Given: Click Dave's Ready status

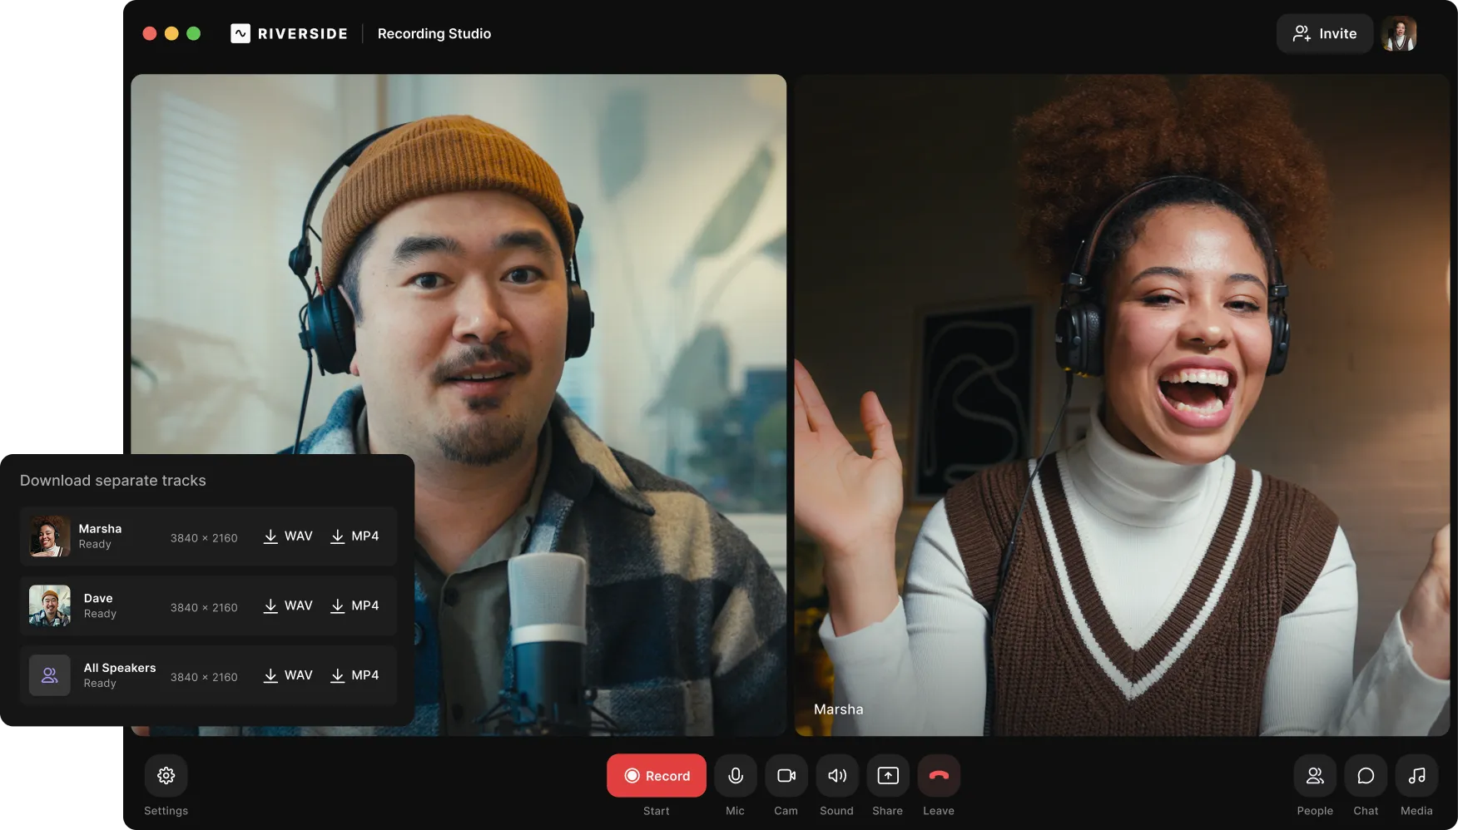Looking at the screenshot, I should pyautogui.click(x=100, y=614).
